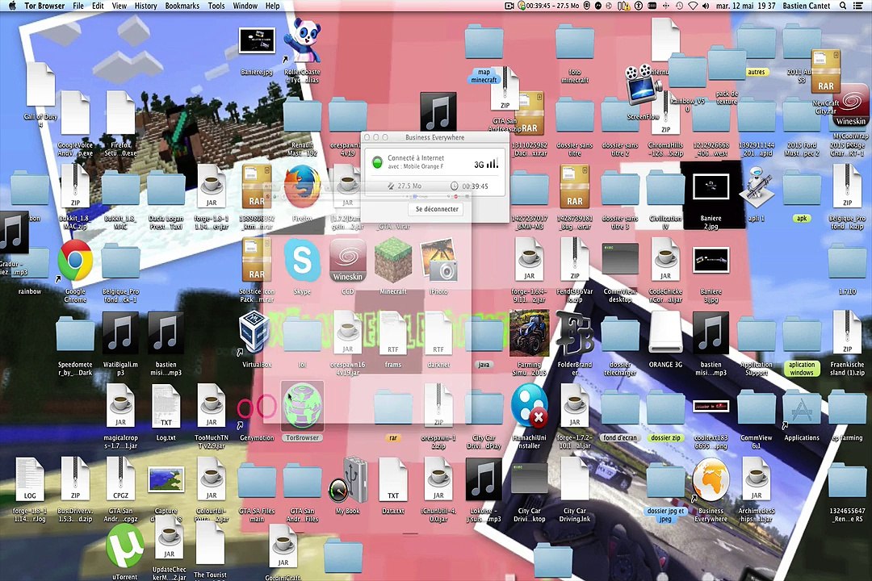Open the Speedometer_by_Dark folder

tap(75, 335)
